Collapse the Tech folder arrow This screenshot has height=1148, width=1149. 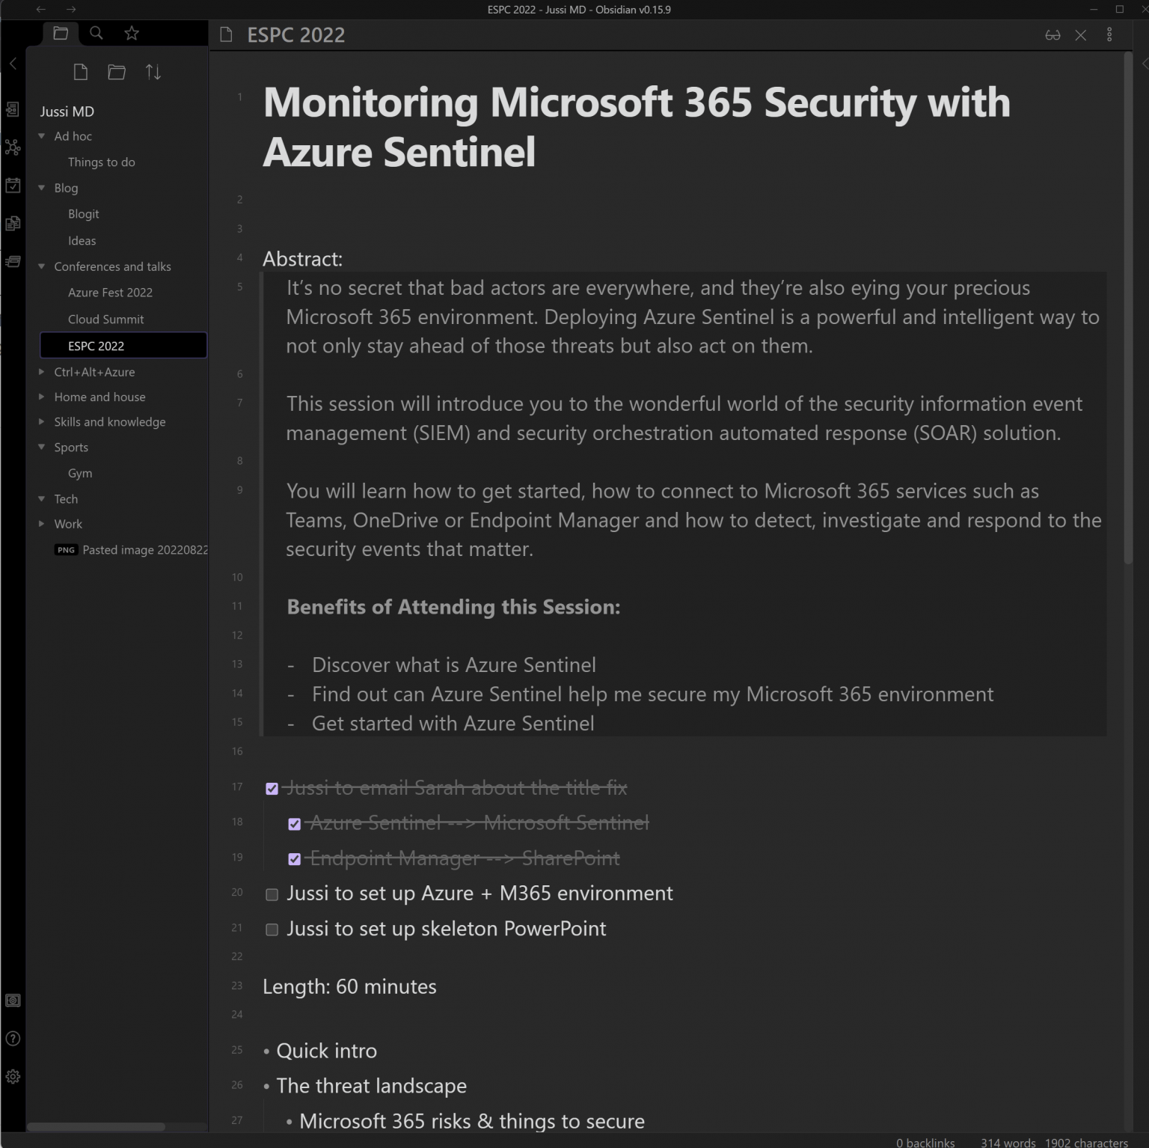click(x=42, y=499)
